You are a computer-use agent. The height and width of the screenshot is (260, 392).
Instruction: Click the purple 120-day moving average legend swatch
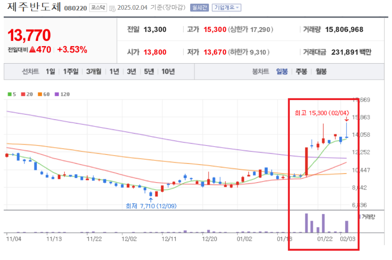[57, 94]
